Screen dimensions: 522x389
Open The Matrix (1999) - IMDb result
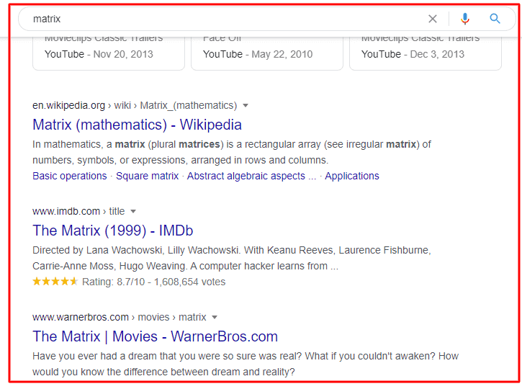coord(113,231)
